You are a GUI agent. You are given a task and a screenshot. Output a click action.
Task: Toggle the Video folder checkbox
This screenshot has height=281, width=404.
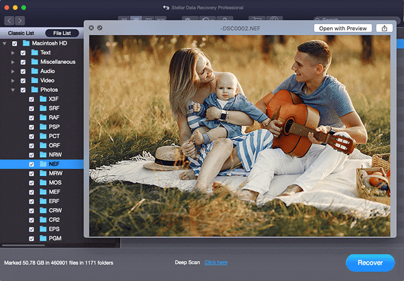coord(23,81)
